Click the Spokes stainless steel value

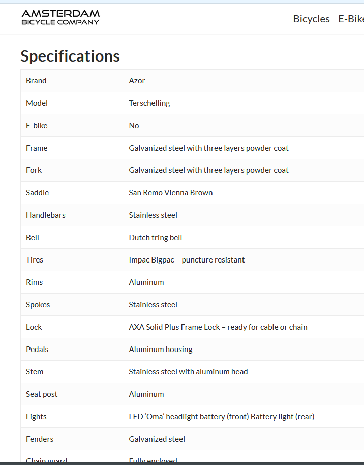click(153, 305)
